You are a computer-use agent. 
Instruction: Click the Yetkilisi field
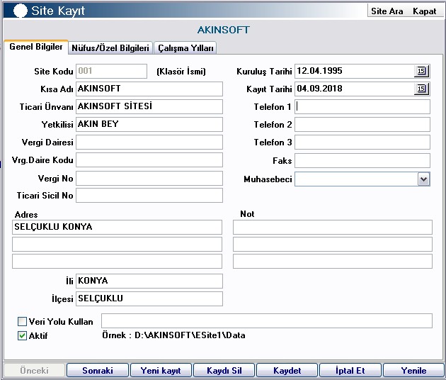(x=149, y=124)
